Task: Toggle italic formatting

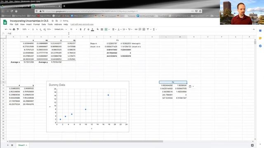Action: [x=84, y=29]
